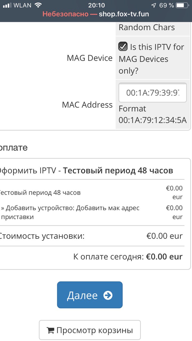This screenshot has width=192, height=341.
Task: Tap the Небезопасно warning text
Action: [x=66, y=14]
